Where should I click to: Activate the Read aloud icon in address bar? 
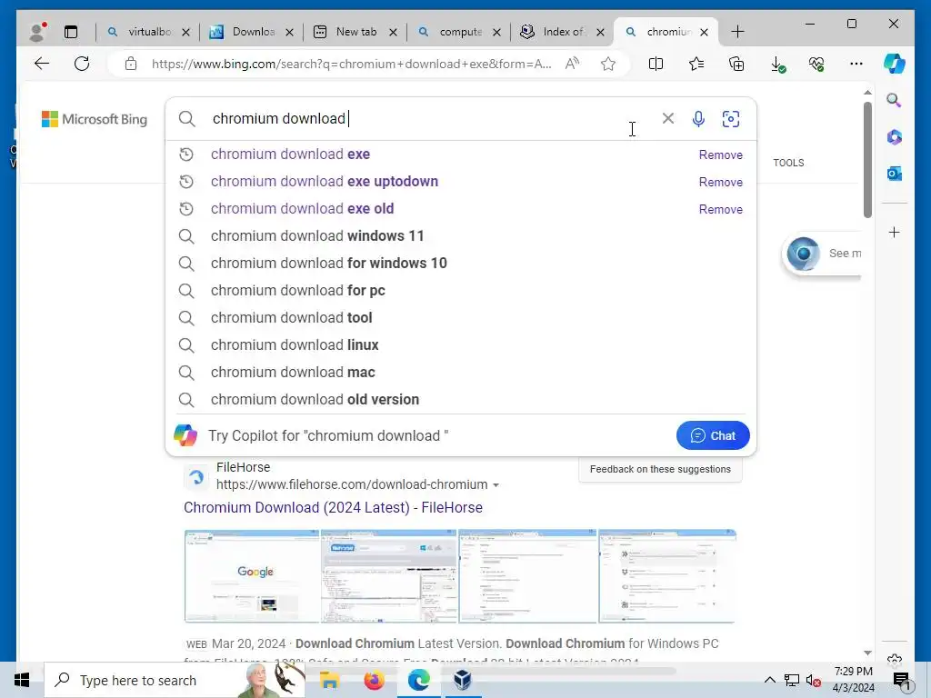coord(573,64)
